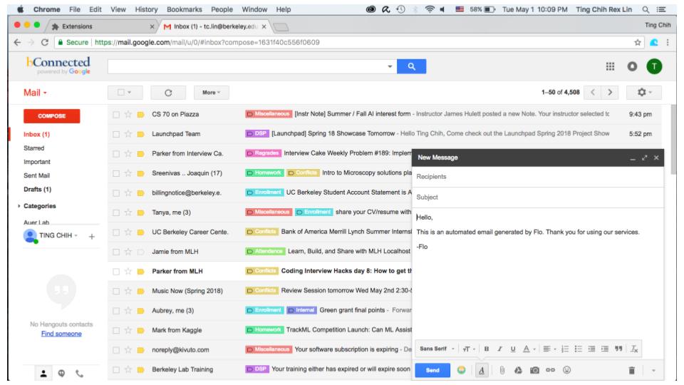The height and width of the screenshot is (385, 684).
Task: Show Hangouts contacts person tab
Action: pyautogui.click(x=43, y=374)
